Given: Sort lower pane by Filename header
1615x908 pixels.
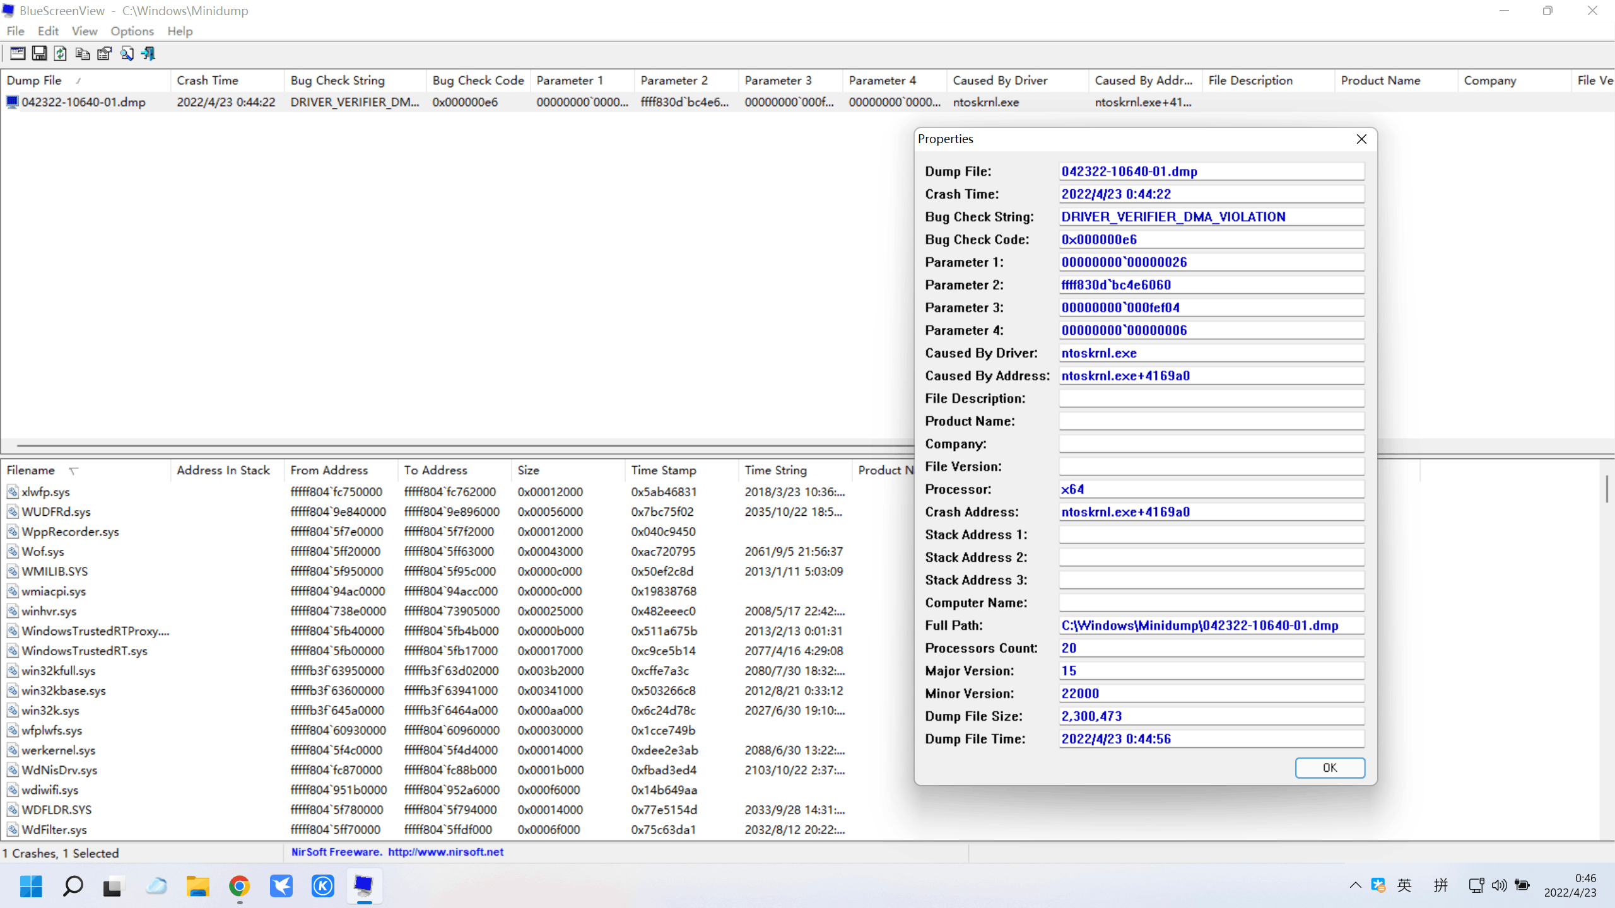Looking at the screenshot, I should [32, 470].
